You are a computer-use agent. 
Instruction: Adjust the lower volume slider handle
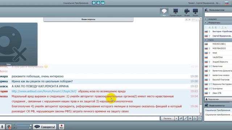click(x=30, y=128)
